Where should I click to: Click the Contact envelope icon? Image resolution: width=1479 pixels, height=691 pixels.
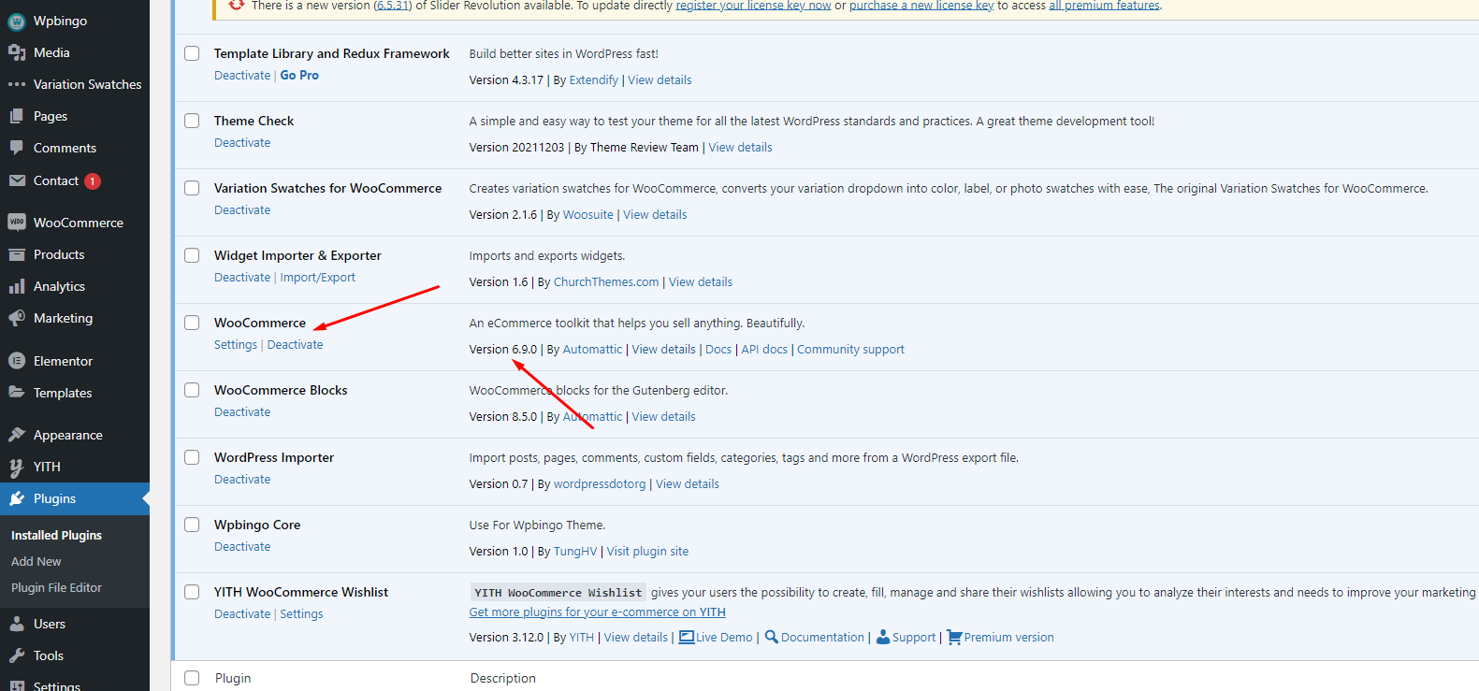(x=17, y=180)
